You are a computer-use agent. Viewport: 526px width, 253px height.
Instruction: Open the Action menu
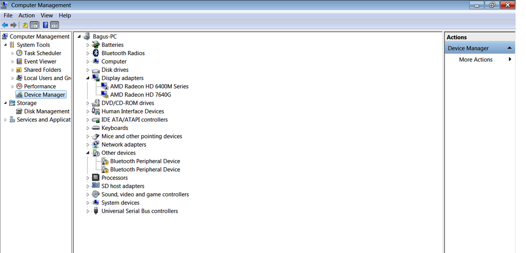pos(27,15)
